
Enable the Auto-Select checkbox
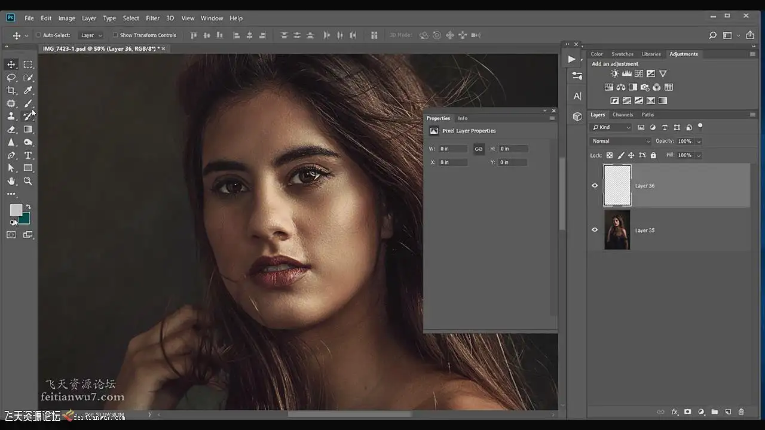[x=38, y=35]
